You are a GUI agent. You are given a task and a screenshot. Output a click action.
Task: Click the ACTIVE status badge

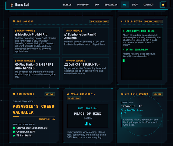pyautogui.click(x=49, y=94)
